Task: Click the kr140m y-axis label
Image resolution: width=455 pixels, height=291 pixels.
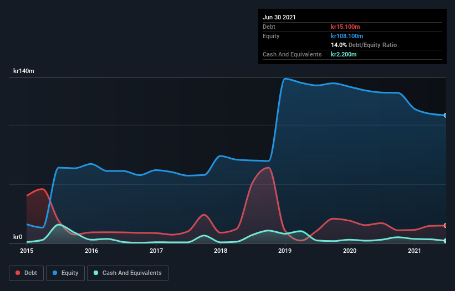Action: click(24, 71)
